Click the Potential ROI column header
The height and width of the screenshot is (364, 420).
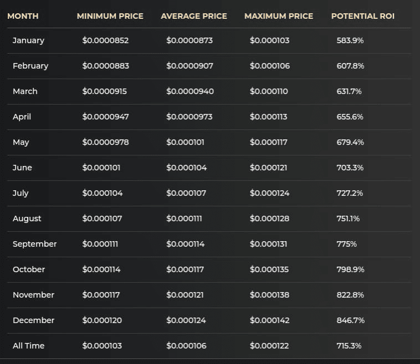tap(363, 16)
